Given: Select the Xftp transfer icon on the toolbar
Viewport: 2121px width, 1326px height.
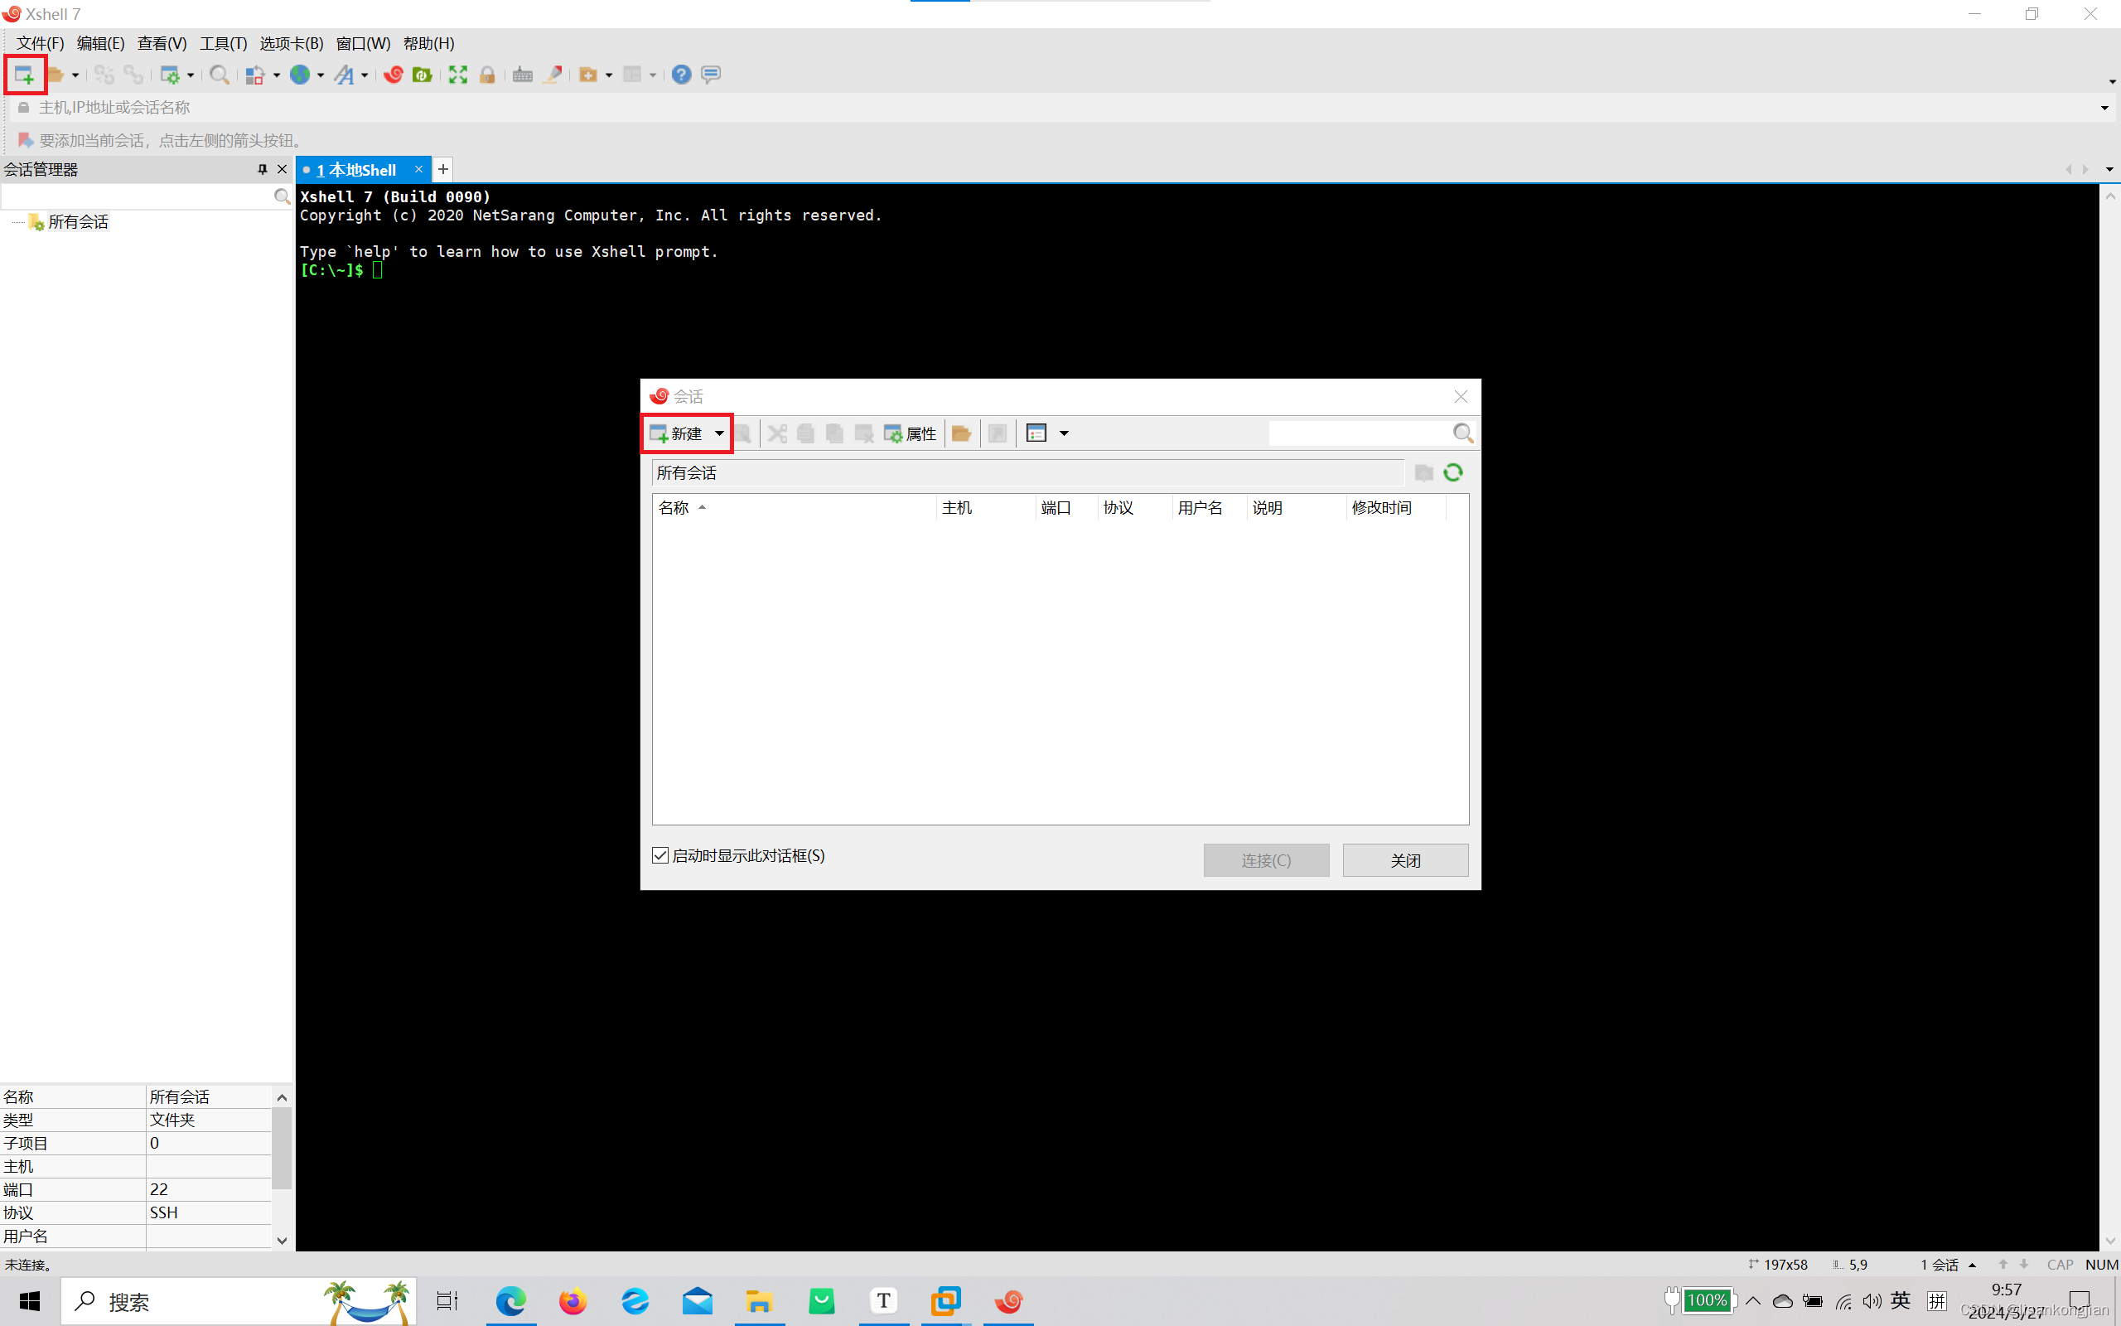Looking at the screenshot, I should pyautogui.click(x=422, y=75).
